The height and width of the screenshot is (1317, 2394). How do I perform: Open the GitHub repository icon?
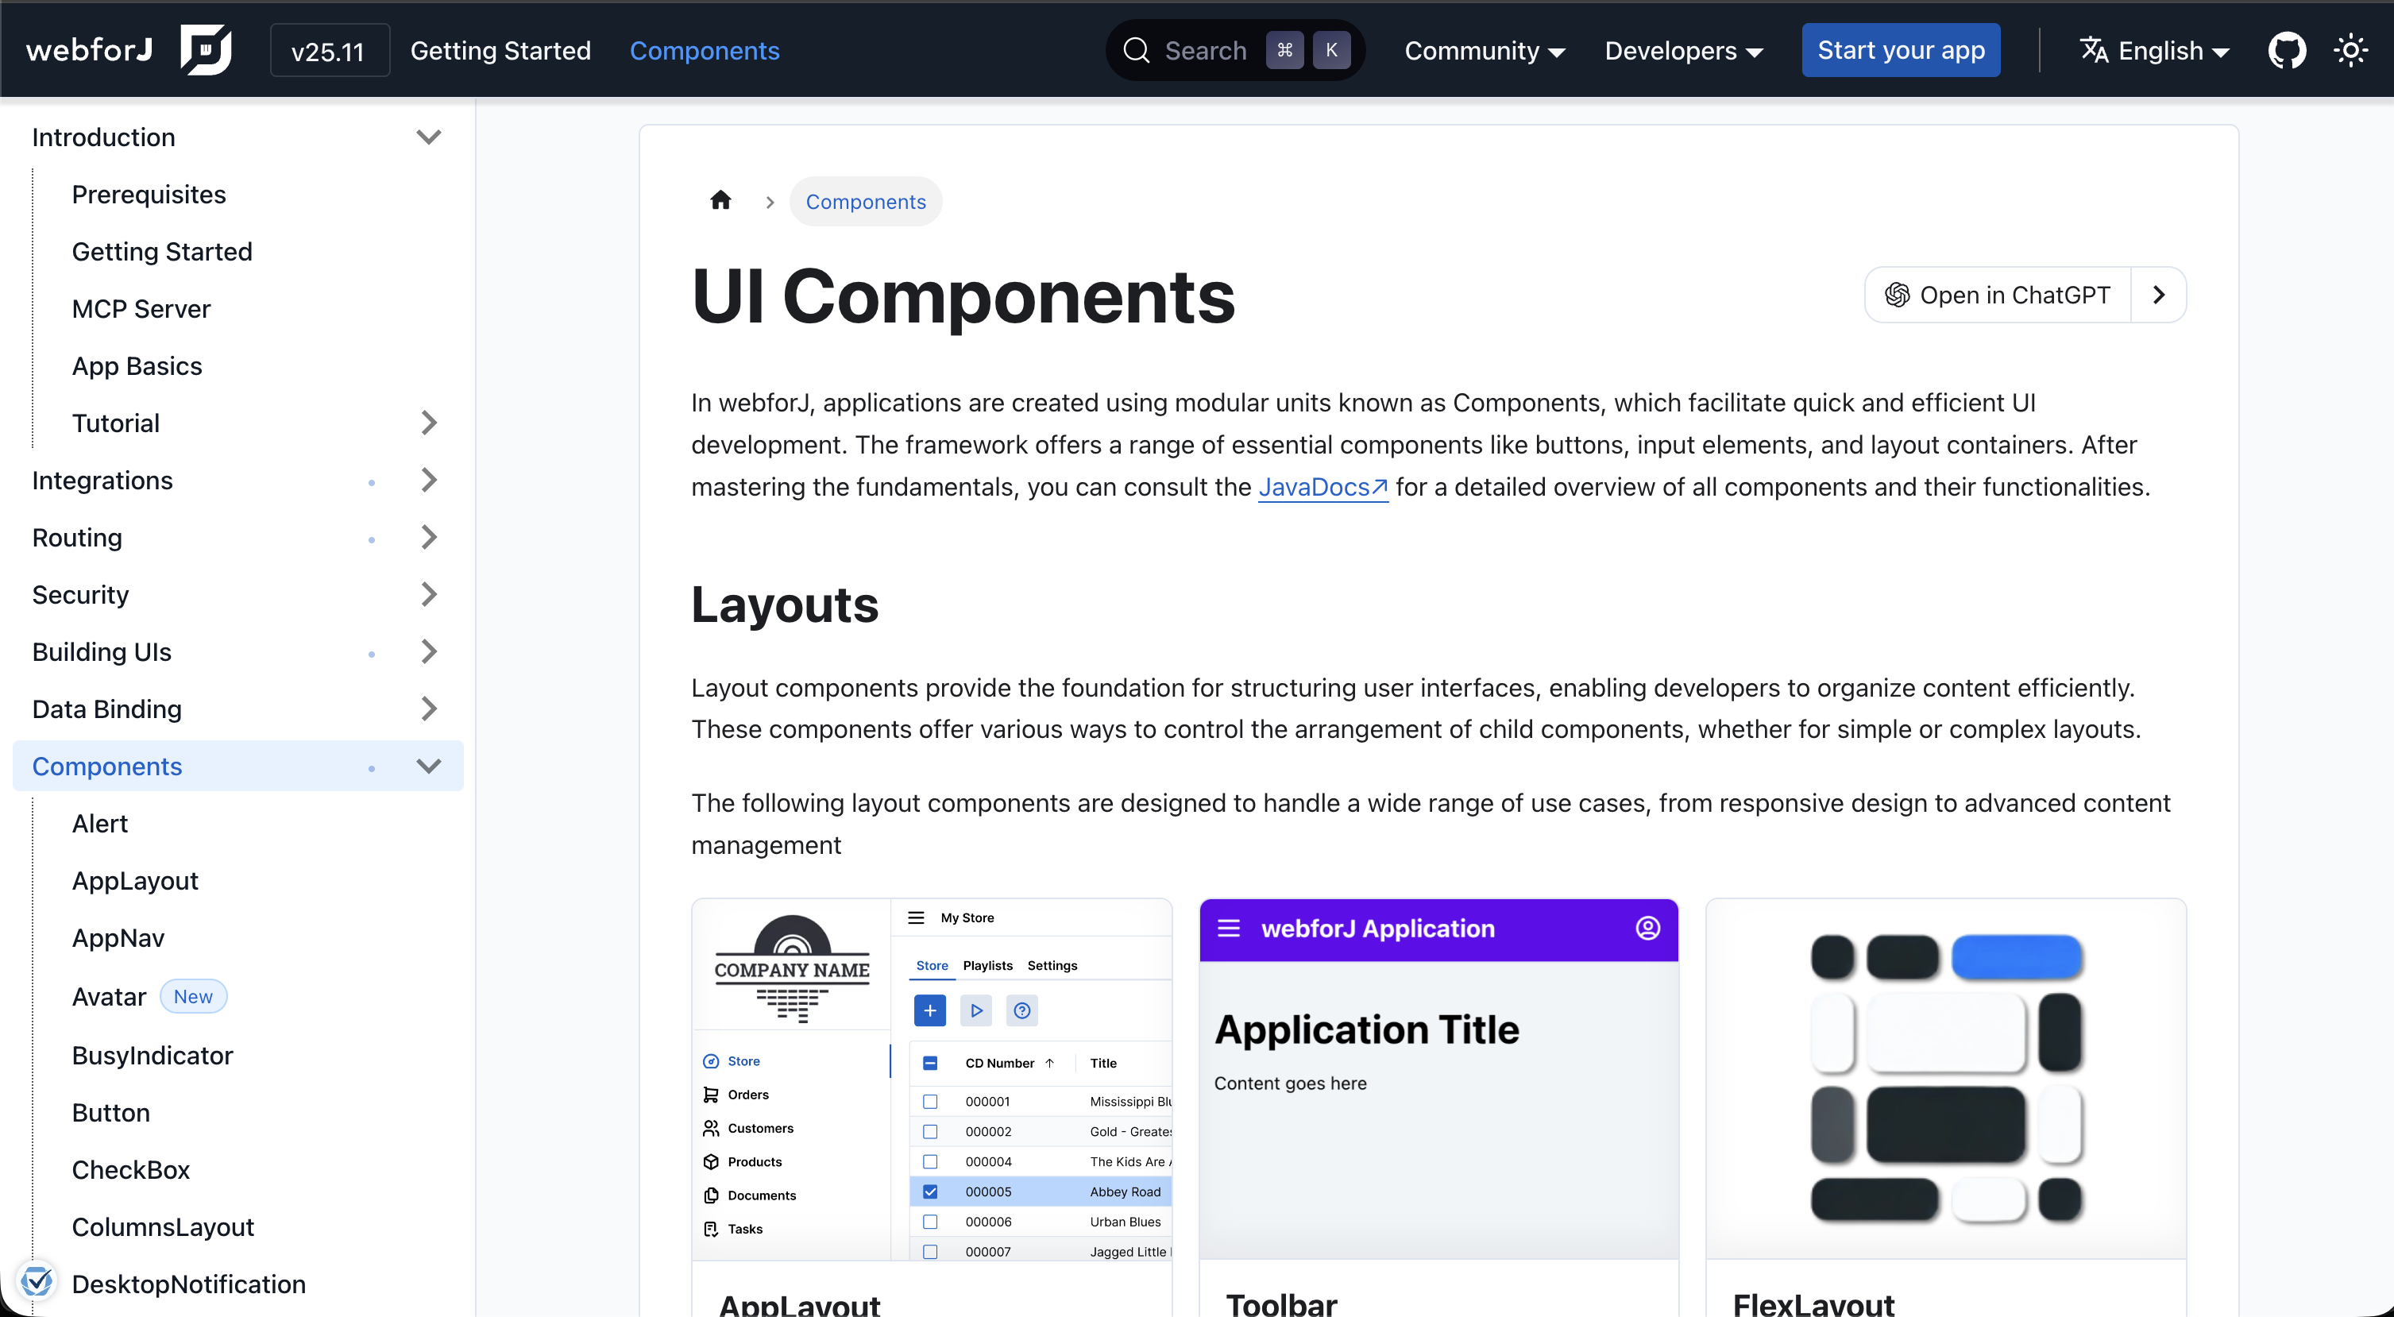click(2286, 50)
